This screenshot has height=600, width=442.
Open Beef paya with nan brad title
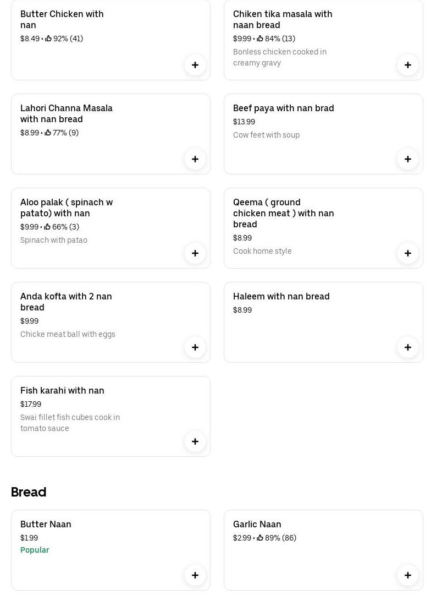click(x=283, y=108)
